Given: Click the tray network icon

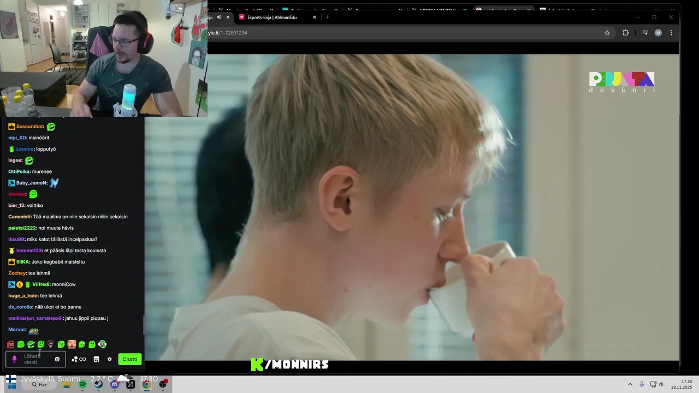Looking at the screenshot, I should pos(653,384).
